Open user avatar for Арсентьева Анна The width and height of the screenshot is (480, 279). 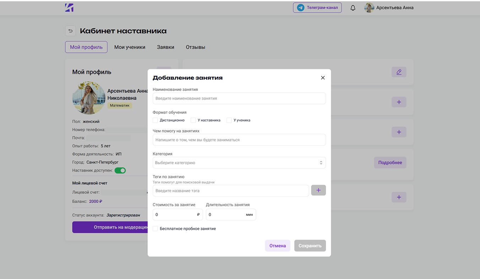point(369,8)
